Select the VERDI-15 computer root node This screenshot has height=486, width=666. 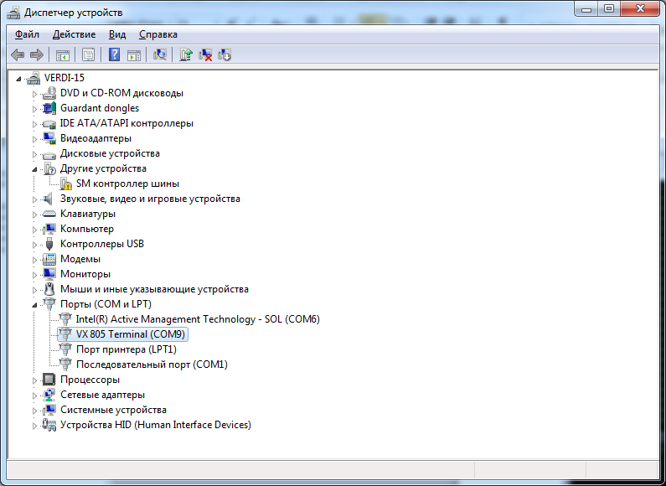click(x=64, y=78)
